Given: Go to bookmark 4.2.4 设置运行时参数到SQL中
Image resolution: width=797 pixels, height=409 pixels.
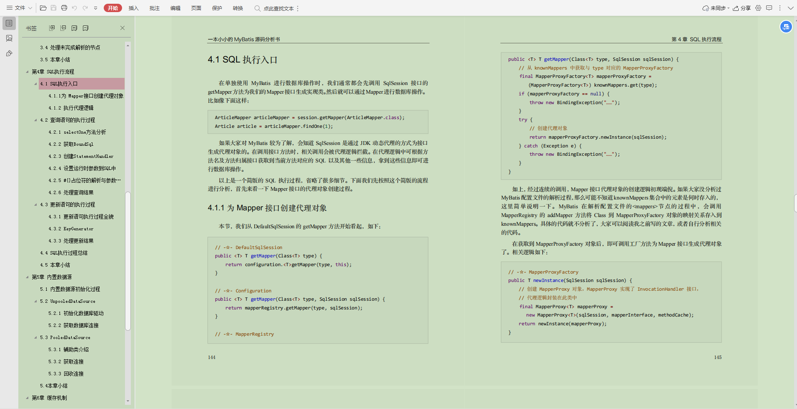Looking at the screenshot, I should [82, 168].
